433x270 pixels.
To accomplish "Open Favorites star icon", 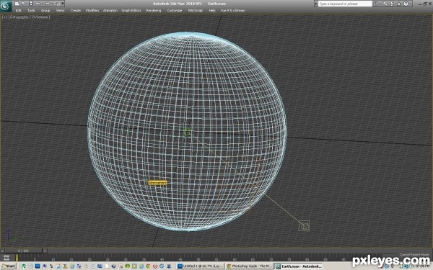I will pos(399,4).
